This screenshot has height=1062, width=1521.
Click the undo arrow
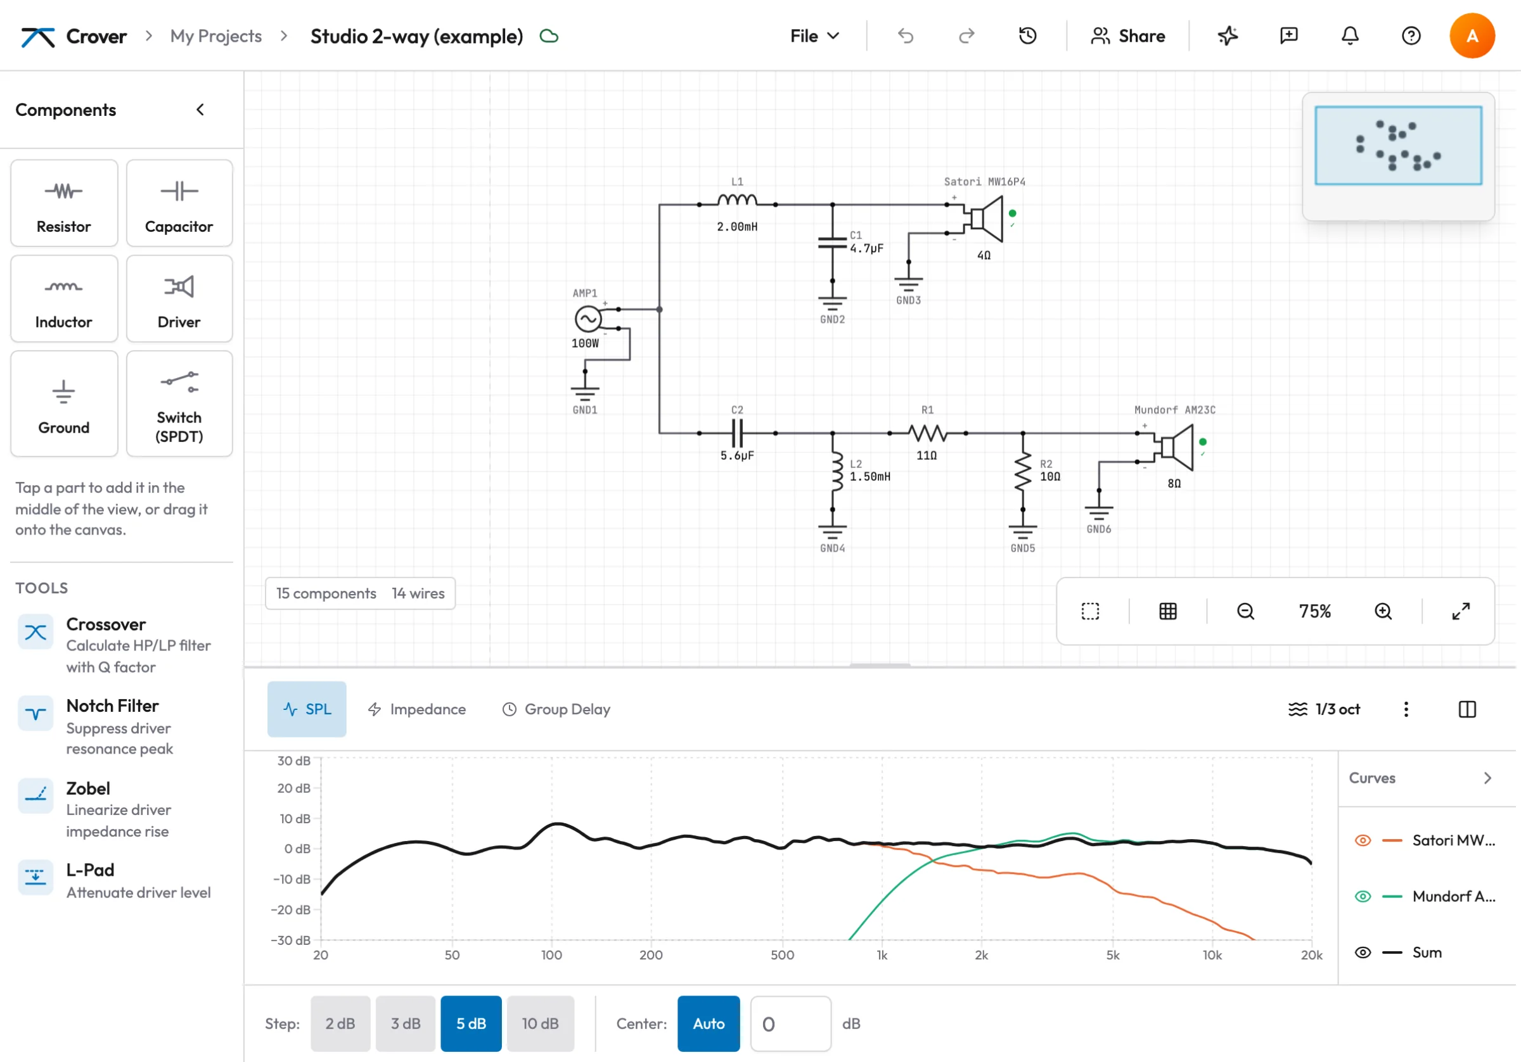click(x=905, y=35)
